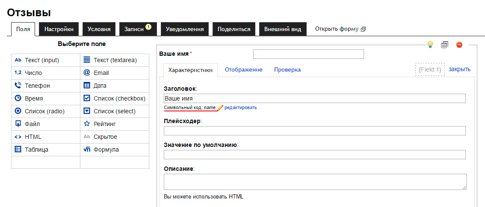This screenshot has width=485, height=207.
Task: Click the lightbulb hint icon
Action: pos(430,45)
